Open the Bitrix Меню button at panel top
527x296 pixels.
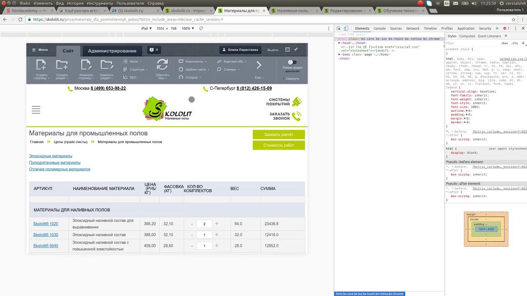pos(40,50)
